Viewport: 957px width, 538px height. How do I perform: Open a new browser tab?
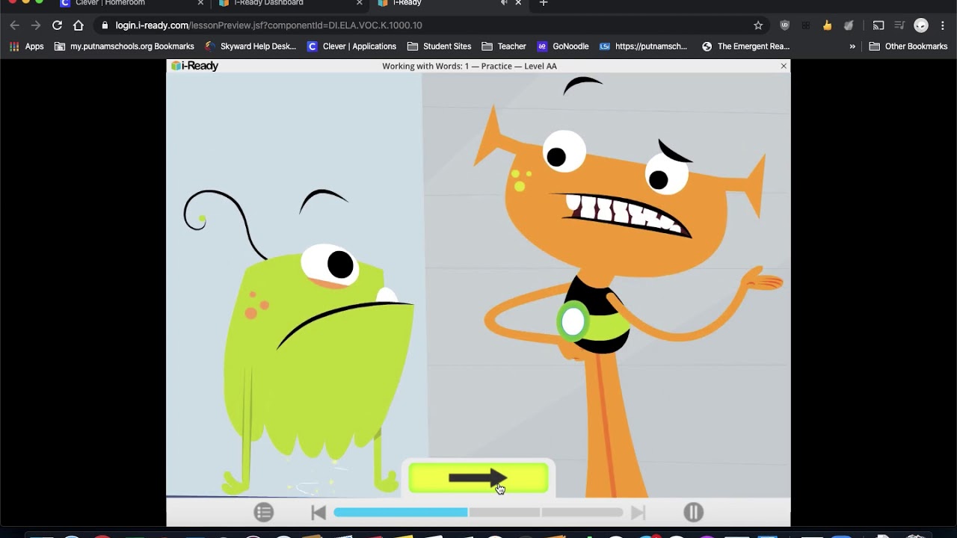pos(544,4)
